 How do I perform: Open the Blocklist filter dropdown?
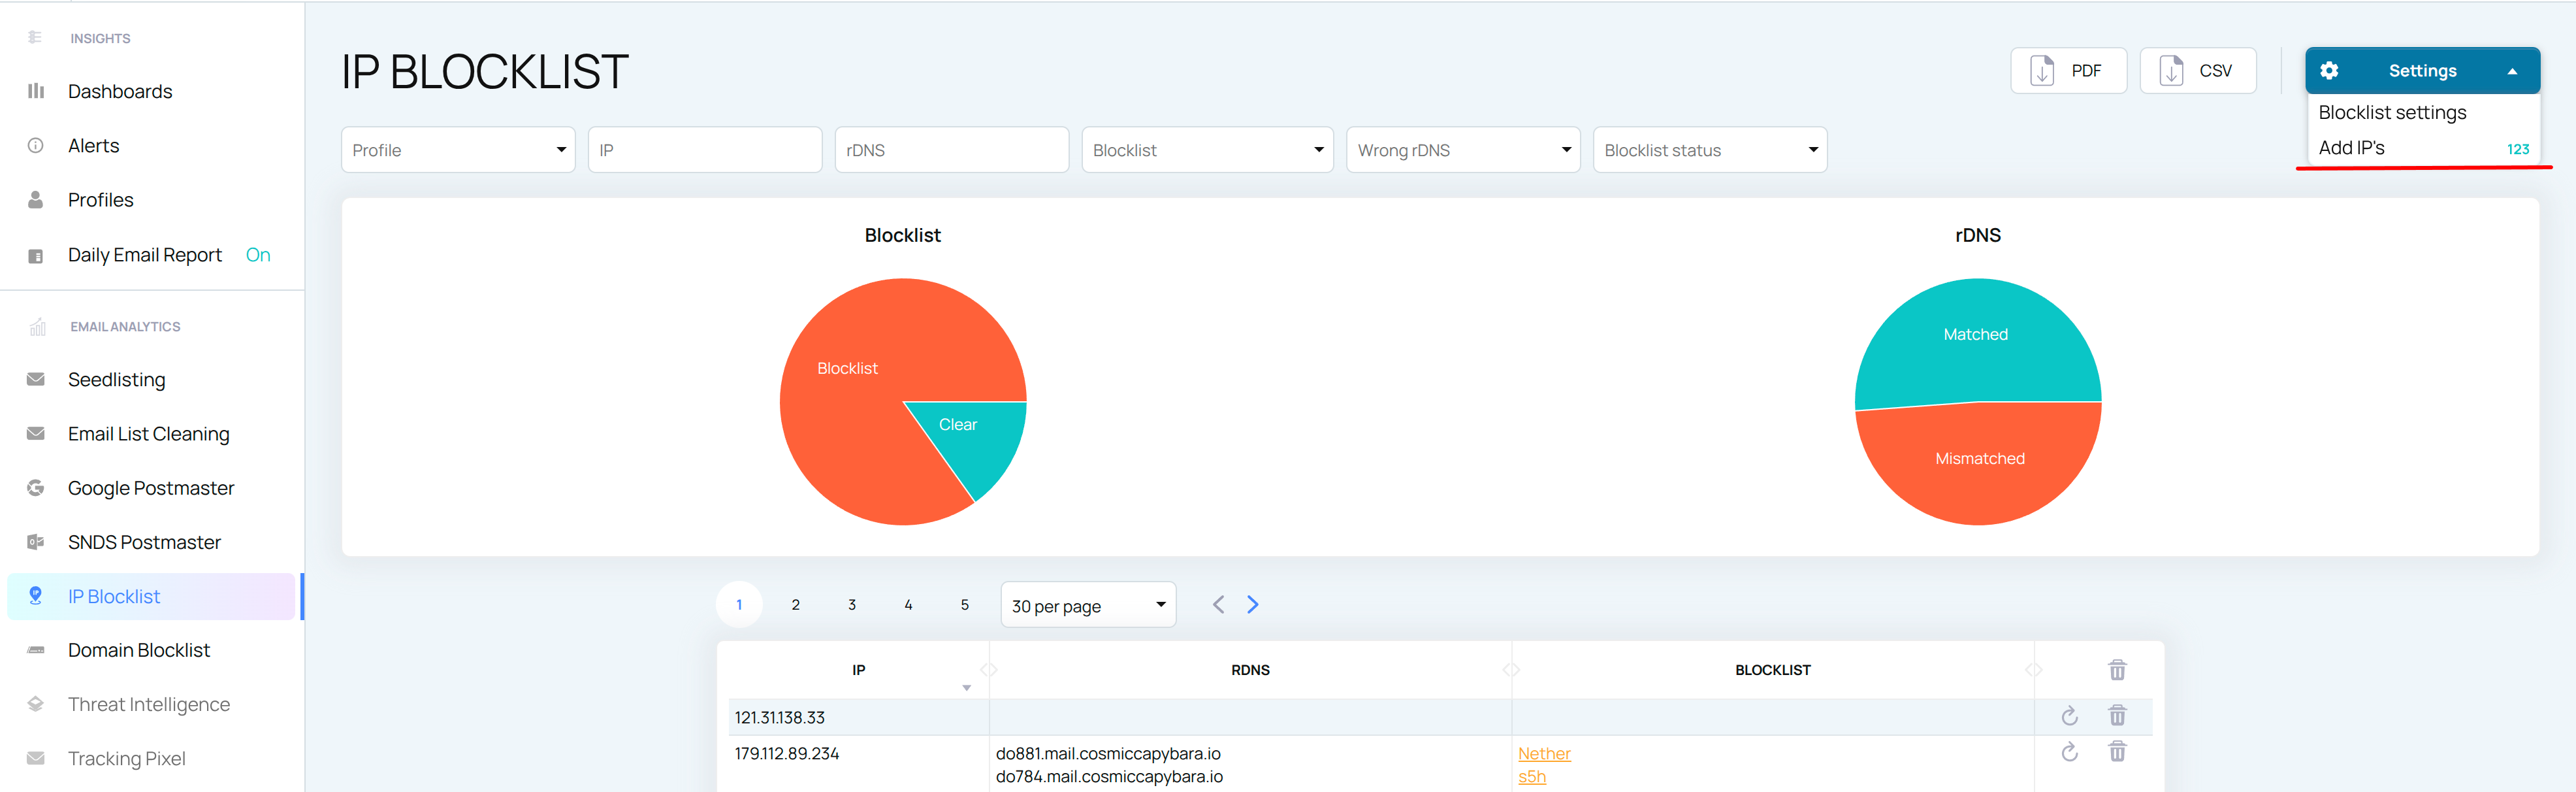coord(1208,150)
